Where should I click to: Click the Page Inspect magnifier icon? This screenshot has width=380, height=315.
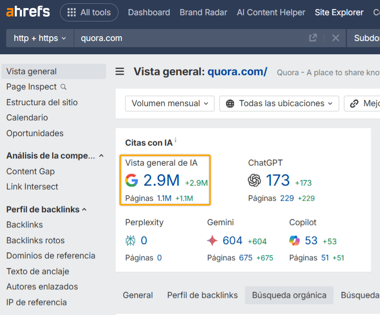tap(63, 87)
